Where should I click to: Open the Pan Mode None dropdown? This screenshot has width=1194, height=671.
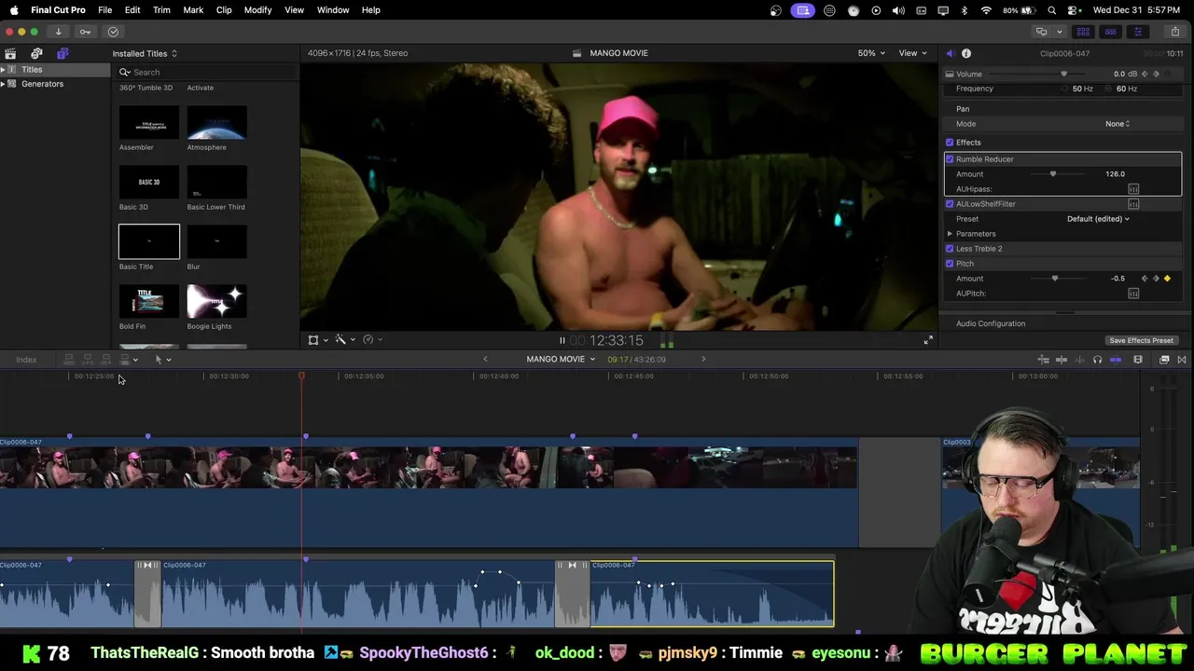click(1118, 124)
